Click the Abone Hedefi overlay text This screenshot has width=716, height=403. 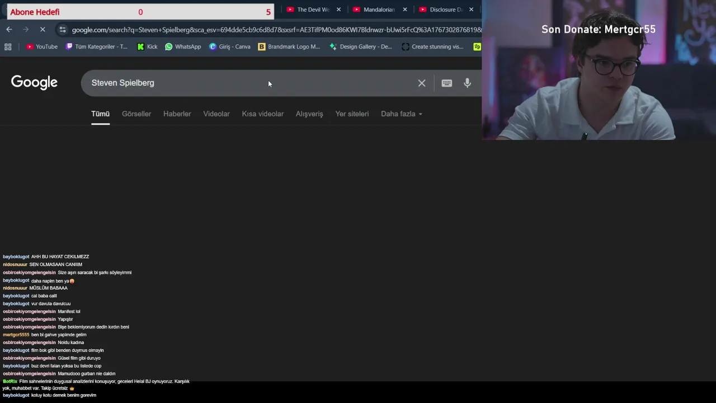click(35, 12)
